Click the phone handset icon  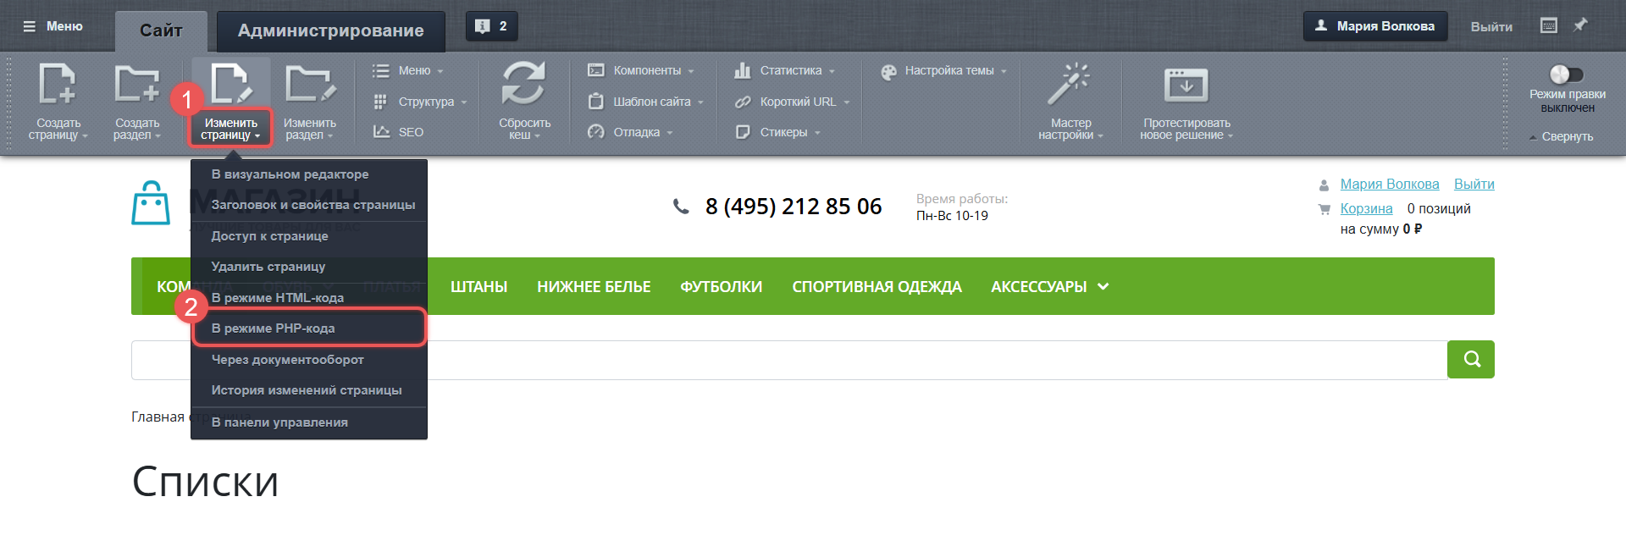(681, 206)
